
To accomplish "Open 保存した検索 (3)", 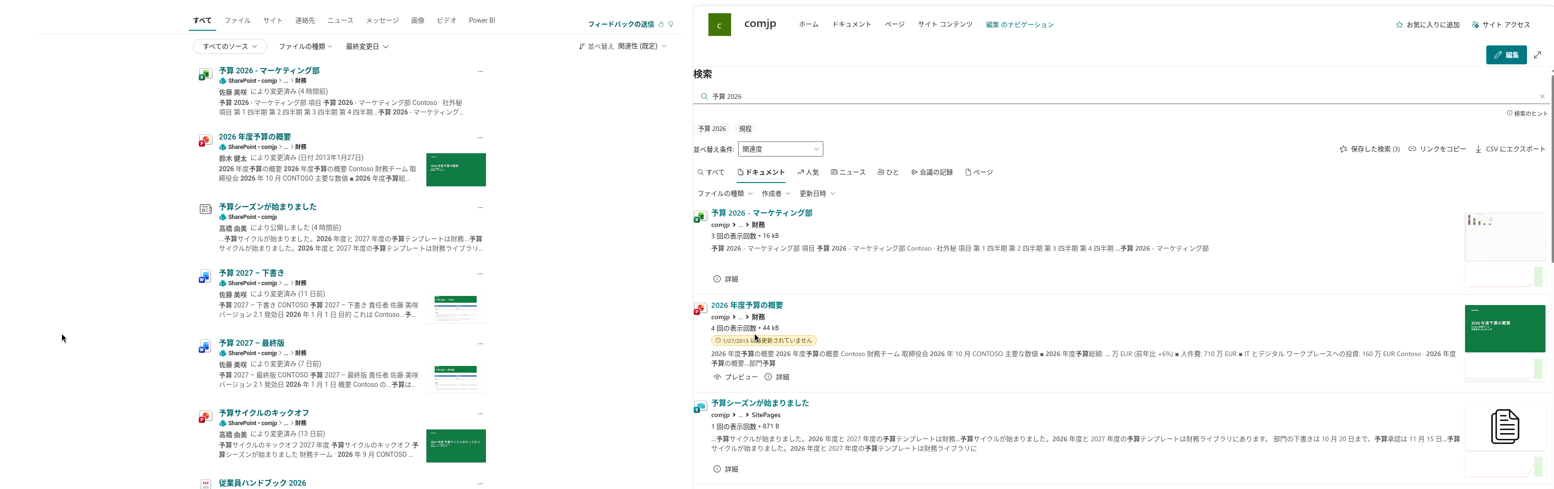I will click(x=1369, y=149).
